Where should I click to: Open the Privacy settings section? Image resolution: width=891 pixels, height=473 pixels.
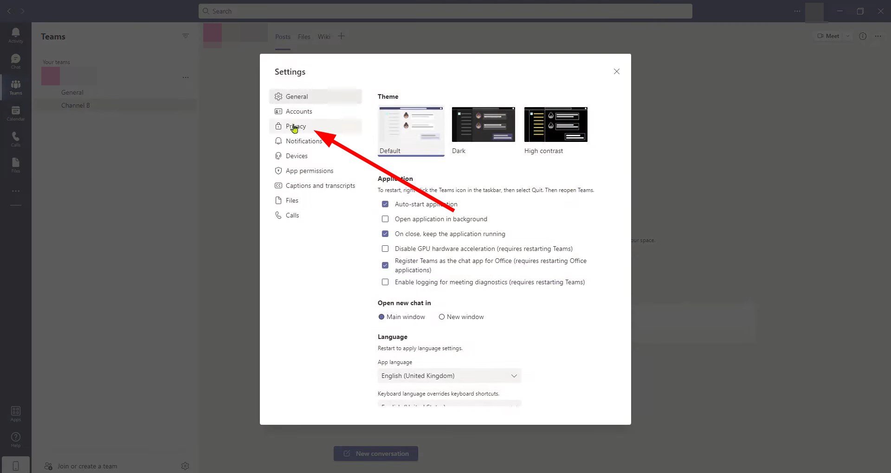tap(316, 126)
